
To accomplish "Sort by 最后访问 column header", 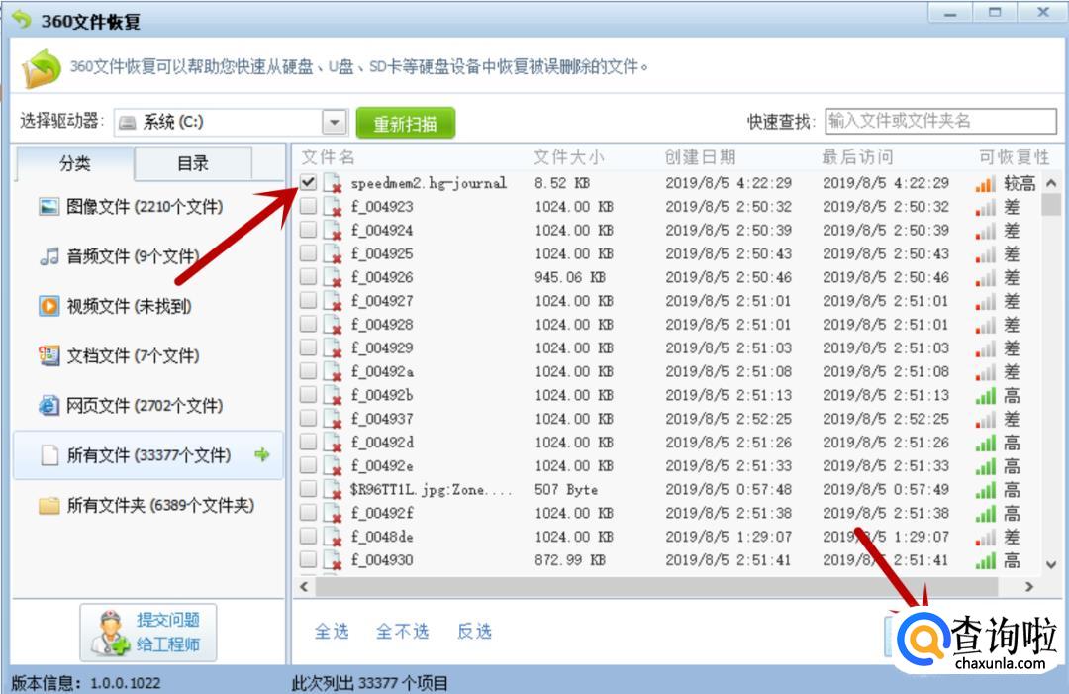I will tap(857, 157).
